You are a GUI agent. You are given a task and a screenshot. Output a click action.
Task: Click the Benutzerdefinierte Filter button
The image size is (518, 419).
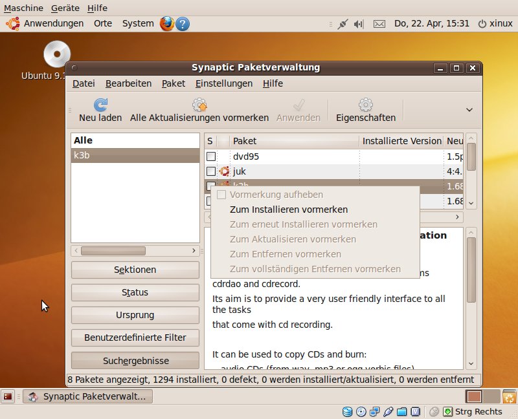[135, 338]
